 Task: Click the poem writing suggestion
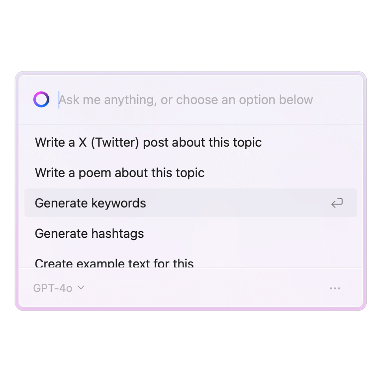tap(120, 173)
